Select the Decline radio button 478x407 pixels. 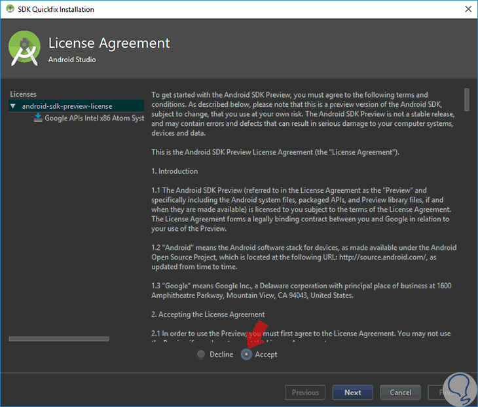[x=201, y=355]
